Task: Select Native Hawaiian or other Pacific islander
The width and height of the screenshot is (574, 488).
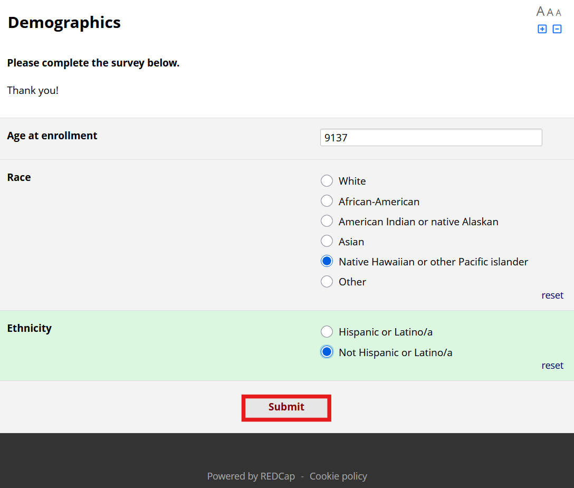Action: tap(327, 261)
